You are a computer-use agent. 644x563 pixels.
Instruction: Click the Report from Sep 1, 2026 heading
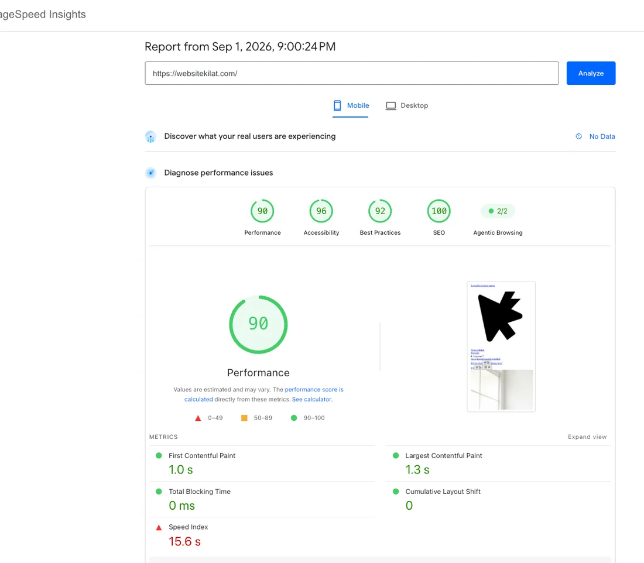pos(240,47)
